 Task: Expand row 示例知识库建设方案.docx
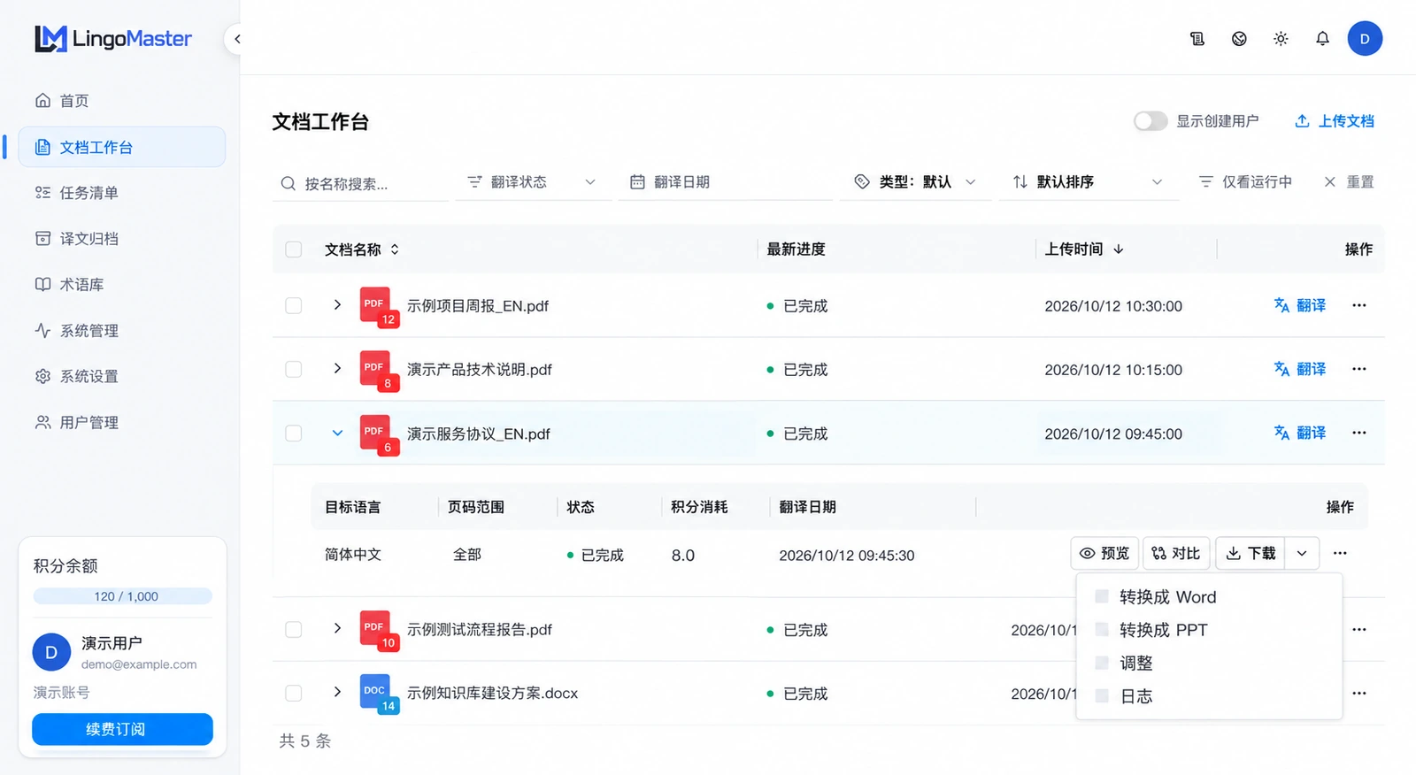337,693
